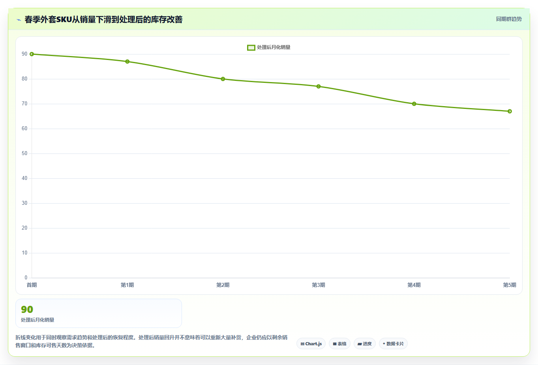Click the y-axis label 50
This screenshot has width=538, height=365.
(x=24, y=153)
